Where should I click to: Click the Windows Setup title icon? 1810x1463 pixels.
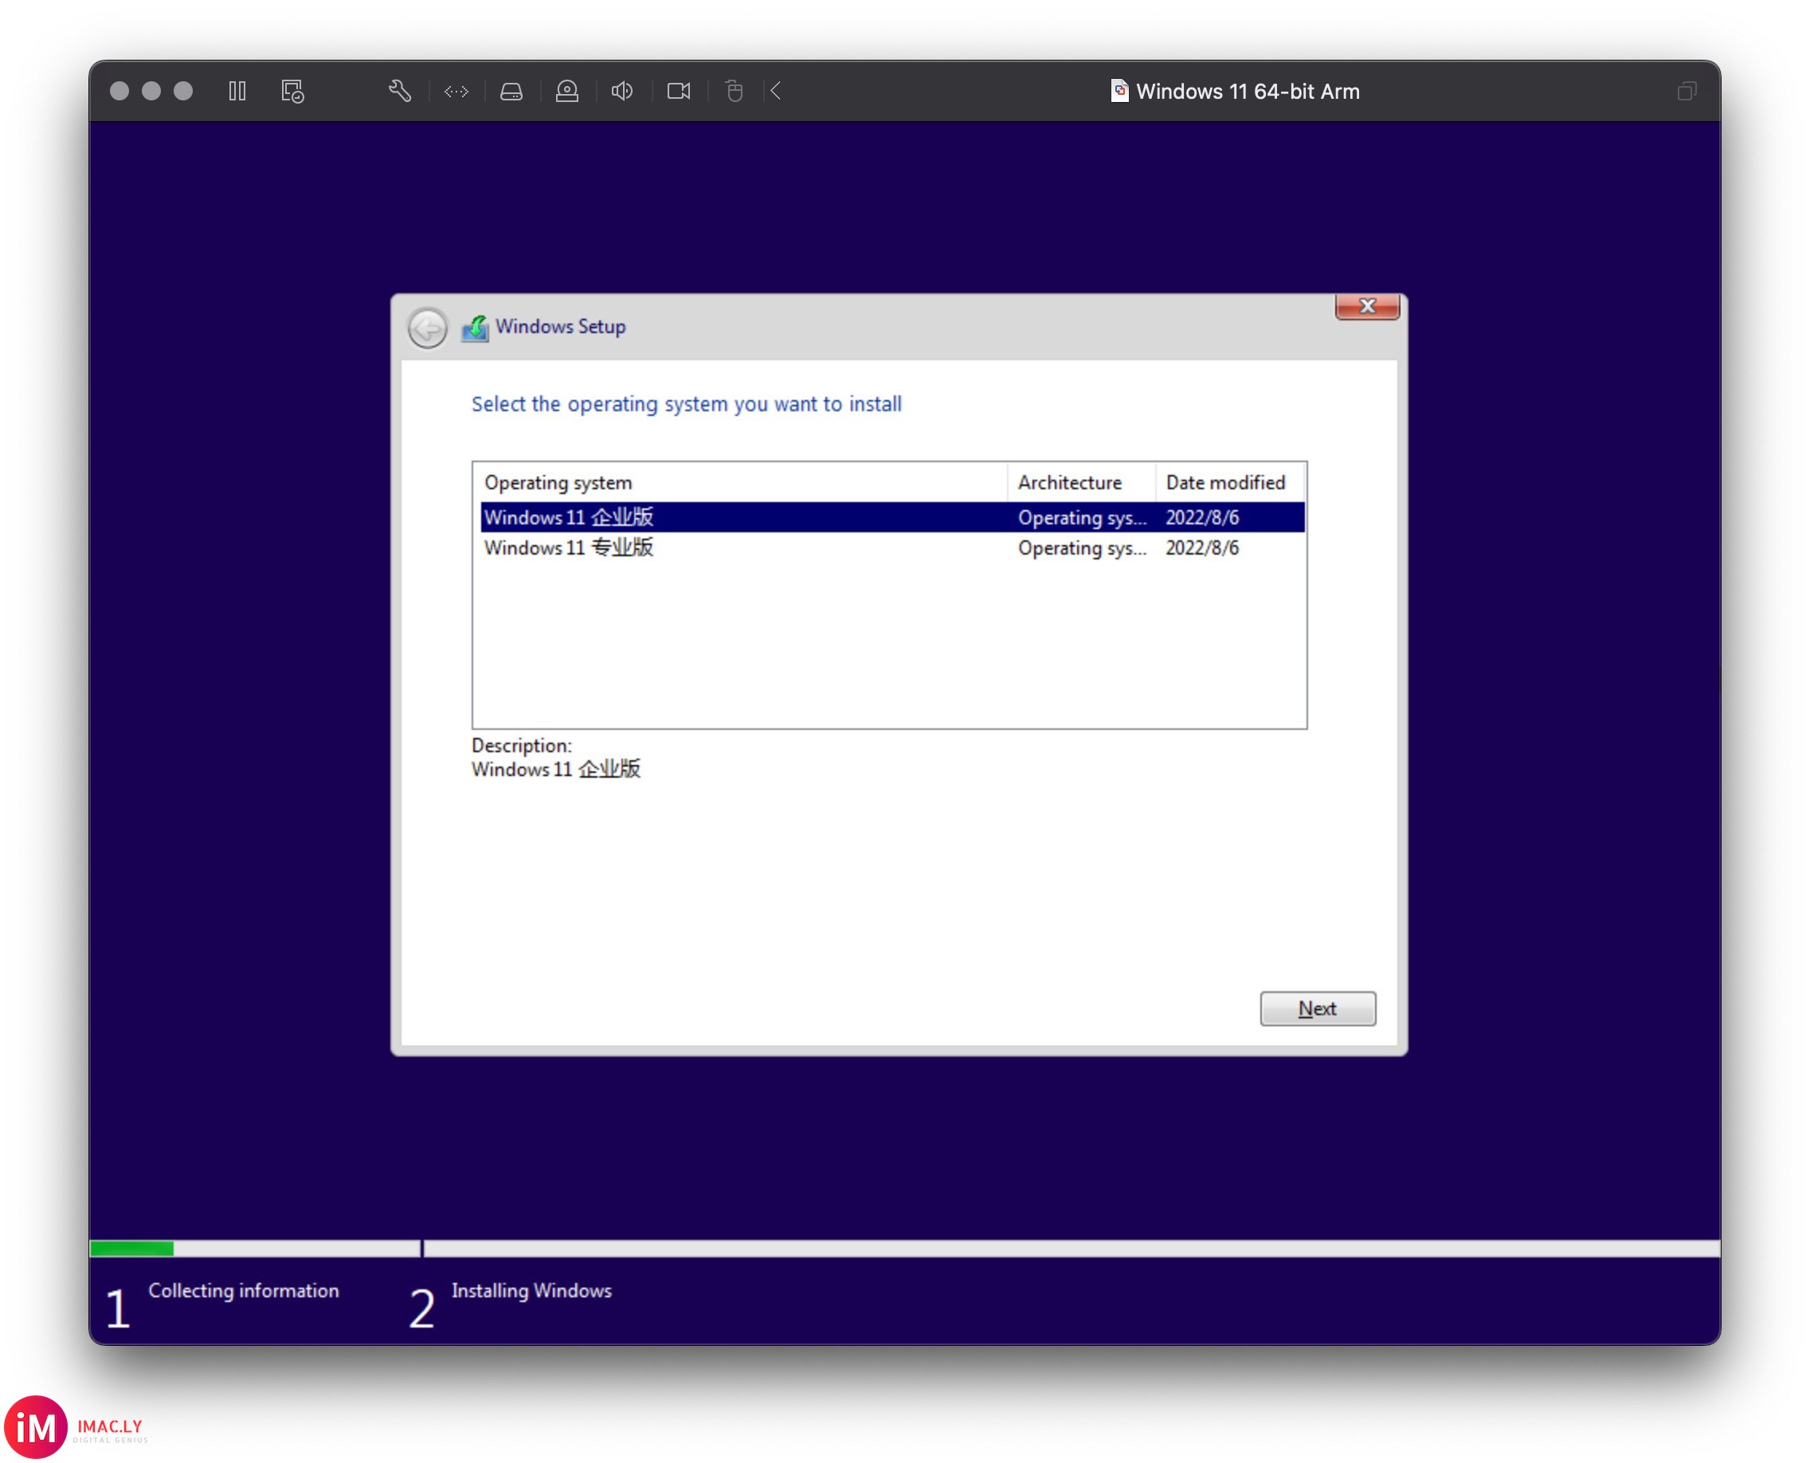pos(476,328)
